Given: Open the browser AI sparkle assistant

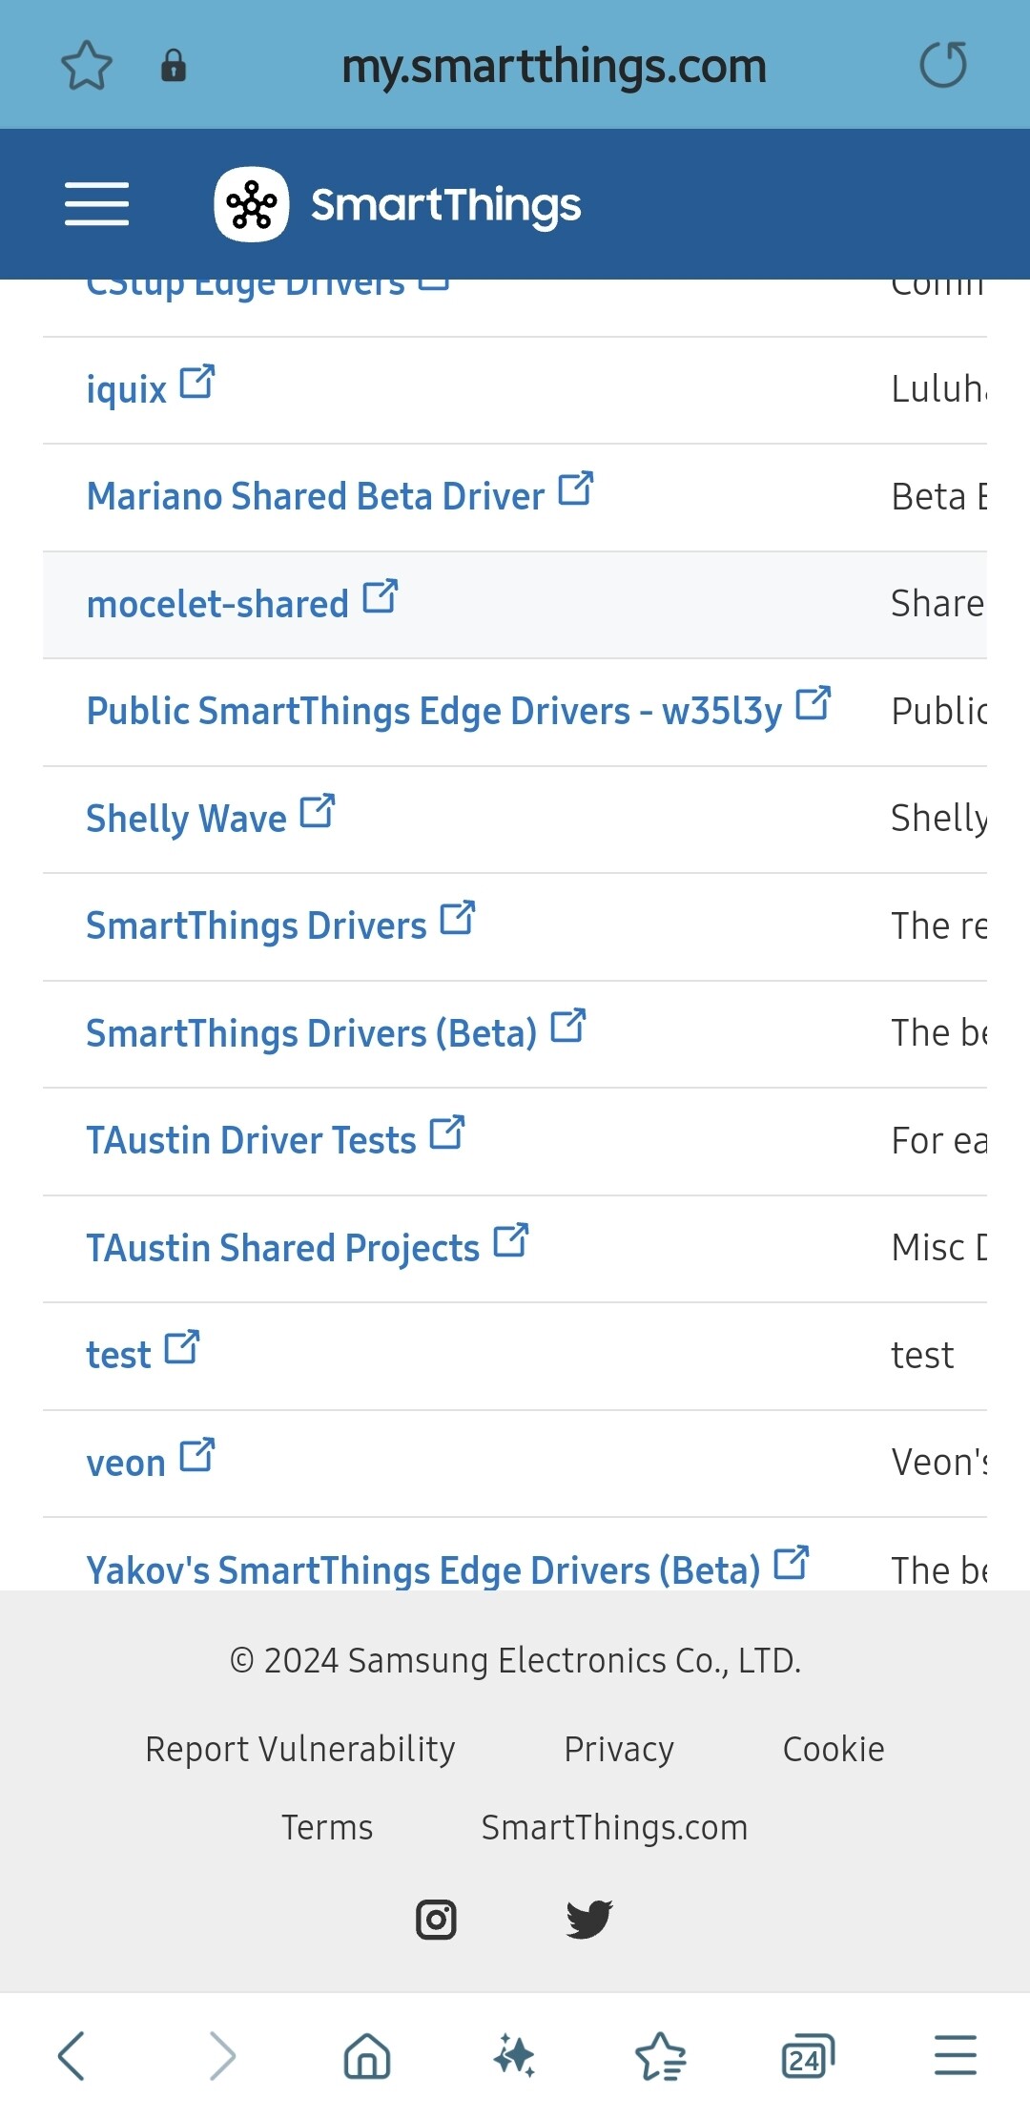Looking at the screenshot, I should (x=514, y=2055).
